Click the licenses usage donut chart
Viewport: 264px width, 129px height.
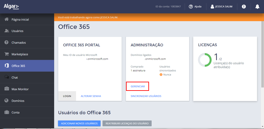[204, 60]
